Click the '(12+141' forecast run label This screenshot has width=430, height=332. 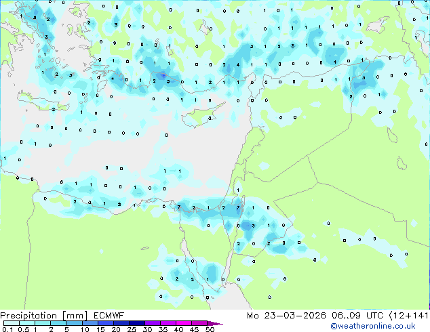point(408,316)
